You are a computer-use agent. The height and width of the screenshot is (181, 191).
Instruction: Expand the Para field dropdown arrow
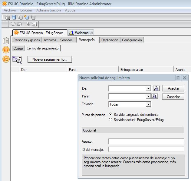pos(148,97)
